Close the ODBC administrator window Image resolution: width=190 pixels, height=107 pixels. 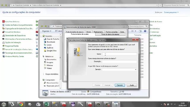pyautogui.click(x=124, y=26)
